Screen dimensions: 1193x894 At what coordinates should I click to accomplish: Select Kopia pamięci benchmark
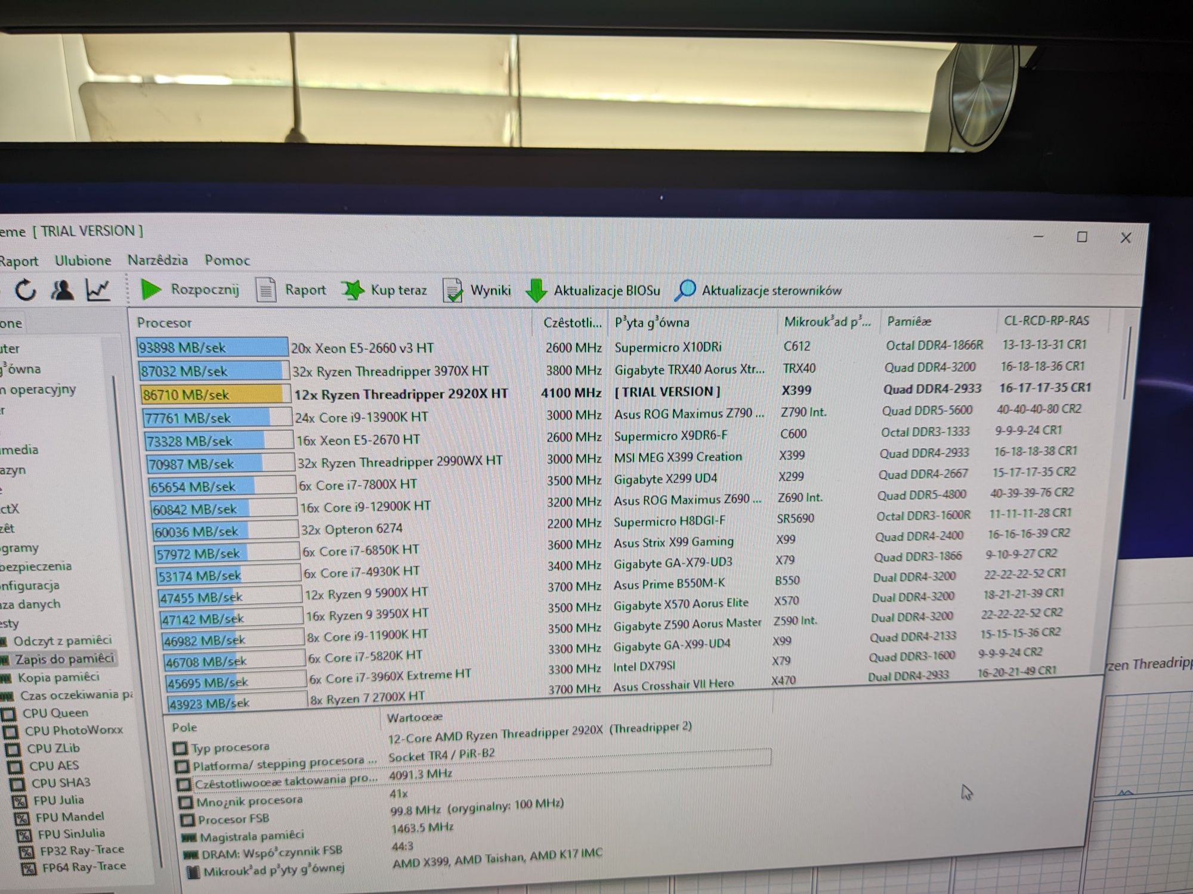click(x=58, y=677)
